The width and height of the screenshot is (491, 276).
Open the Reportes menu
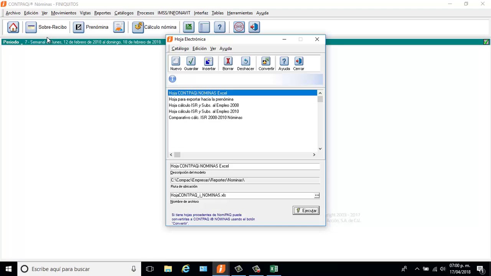click(102, 13)
